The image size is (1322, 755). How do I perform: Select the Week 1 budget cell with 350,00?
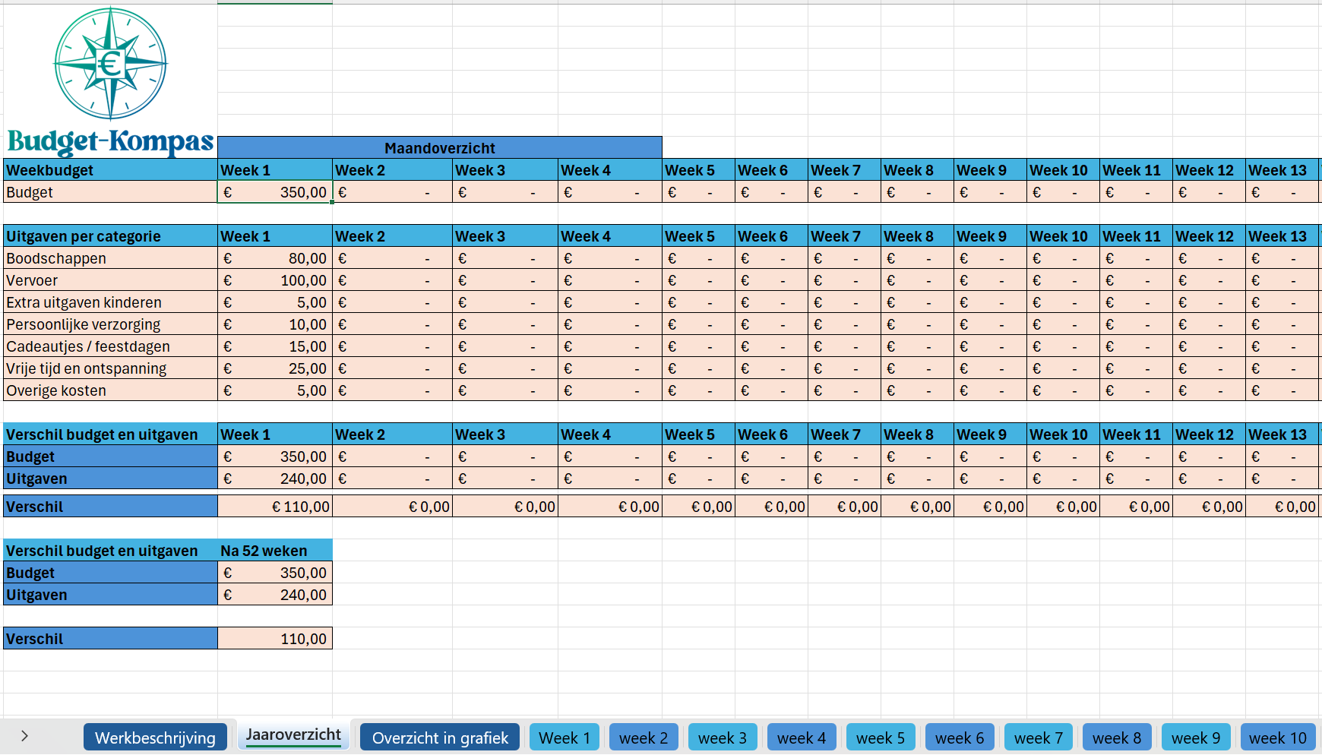pos(275,192)
